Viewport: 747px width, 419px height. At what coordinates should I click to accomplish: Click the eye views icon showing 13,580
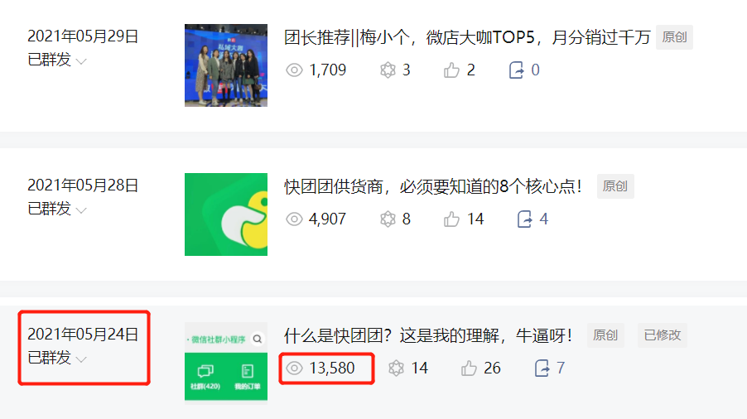[x=295, y=368]
